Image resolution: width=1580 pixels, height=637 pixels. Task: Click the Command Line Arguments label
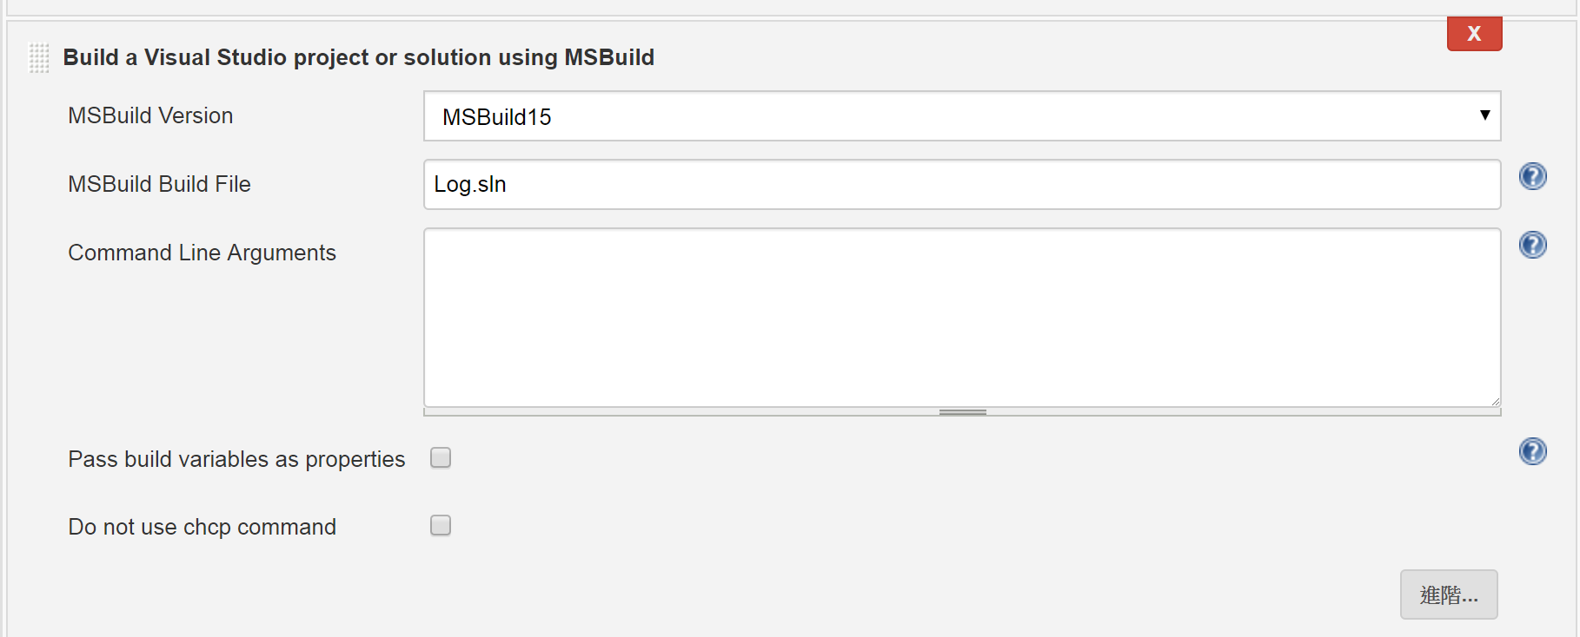click(202, 253)
